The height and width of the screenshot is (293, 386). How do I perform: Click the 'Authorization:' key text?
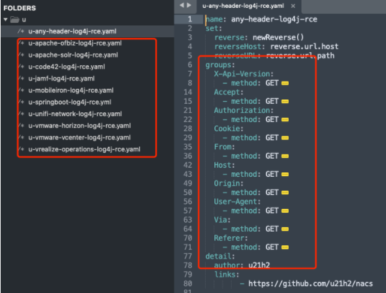[x=244, y=110]
